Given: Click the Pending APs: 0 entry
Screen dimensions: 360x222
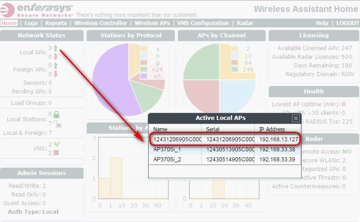Looking at the screenshot, I should [31, 92].
